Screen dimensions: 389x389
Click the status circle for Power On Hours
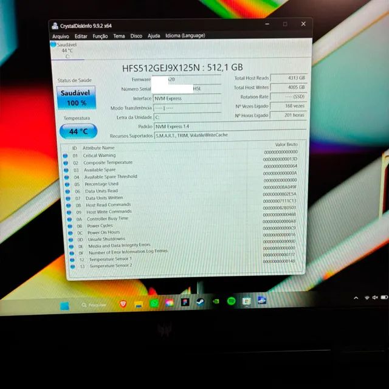coord(71,233)
